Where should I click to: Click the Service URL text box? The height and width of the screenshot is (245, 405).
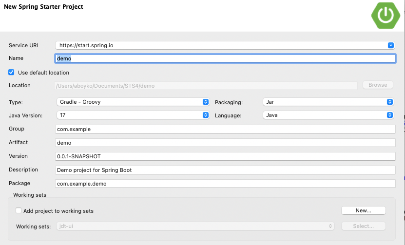219,45
